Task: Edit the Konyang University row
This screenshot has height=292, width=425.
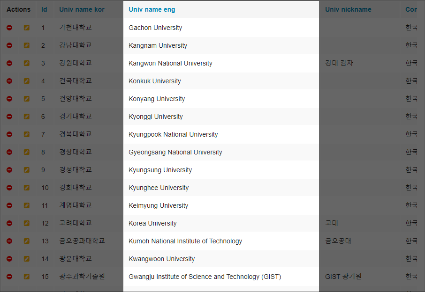Action: tap(27, 99)
